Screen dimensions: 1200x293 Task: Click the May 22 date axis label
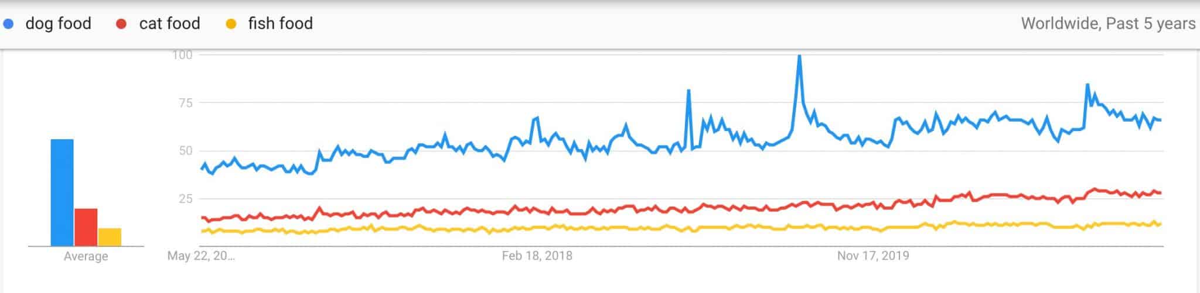click(201, 256)
